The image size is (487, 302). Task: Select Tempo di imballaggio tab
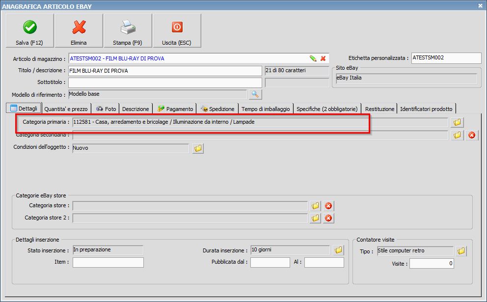click(x=266, y=109)
